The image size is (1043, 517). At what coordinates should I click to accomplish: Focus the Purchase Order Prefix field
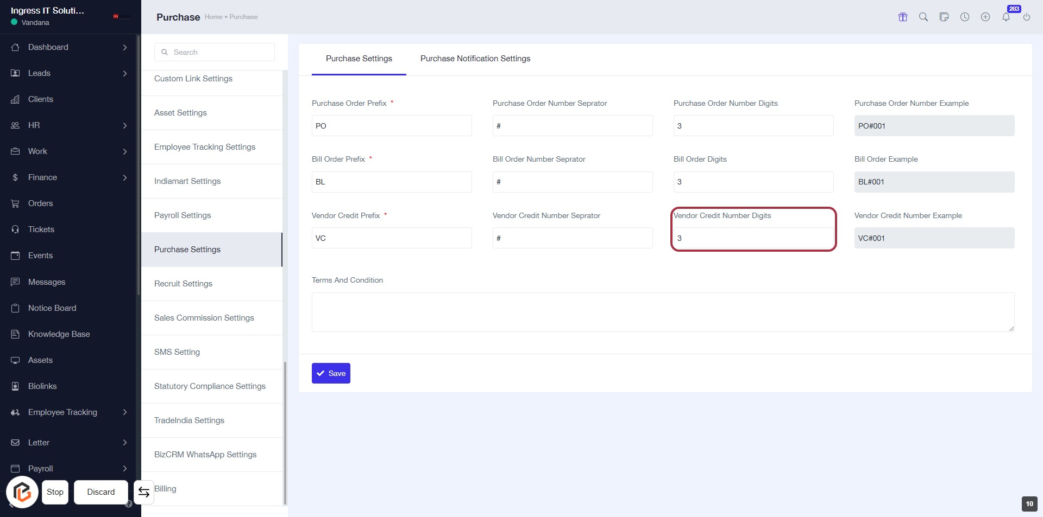point(392,126)
